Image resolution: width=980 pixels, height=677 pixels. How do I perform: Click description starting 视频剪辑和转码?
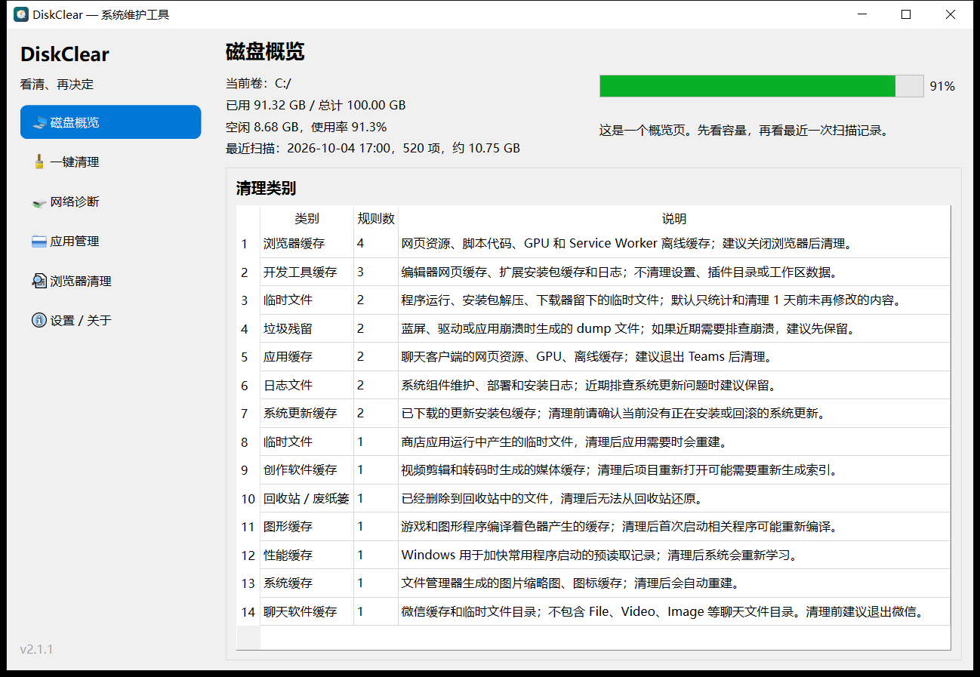[674, 470]
